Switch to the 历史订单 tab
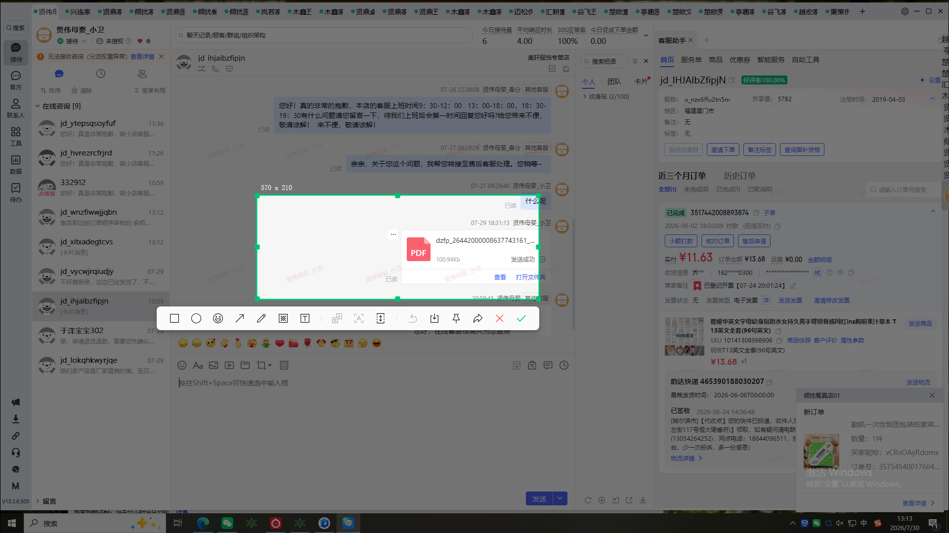 pyautogui.click(x=739, y=176)
